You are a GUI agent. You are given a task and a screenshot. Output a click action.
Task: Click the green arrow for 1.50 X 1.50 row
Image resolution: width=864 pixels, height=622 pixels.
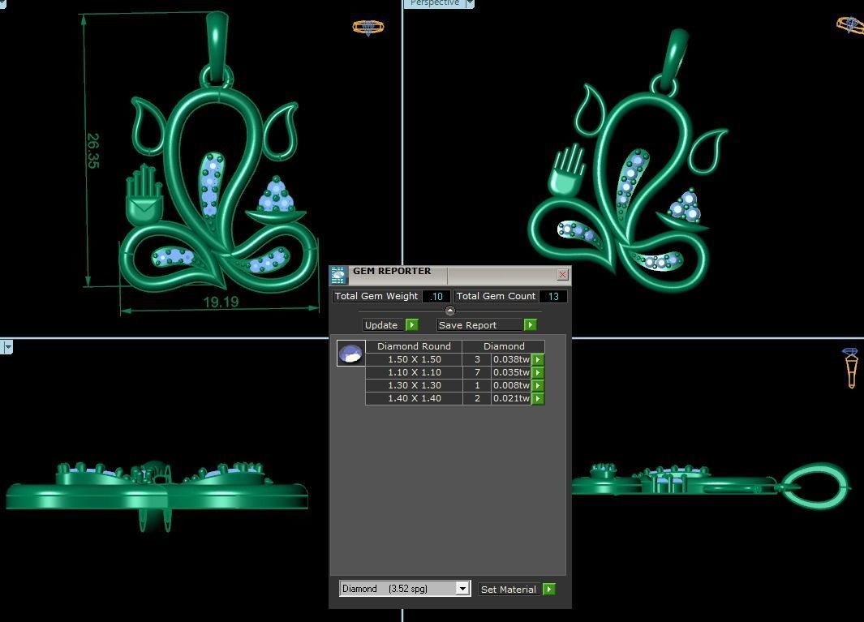538,359
